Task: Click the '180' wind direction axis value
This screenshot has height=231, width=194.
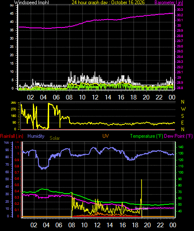Action: (x=13, y=116)
